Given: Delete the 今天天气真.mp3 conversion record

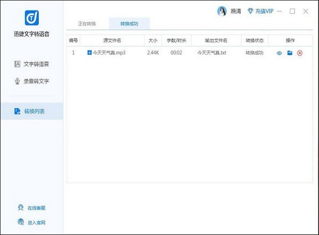Looking at the screenshot, I should [300, 53].
